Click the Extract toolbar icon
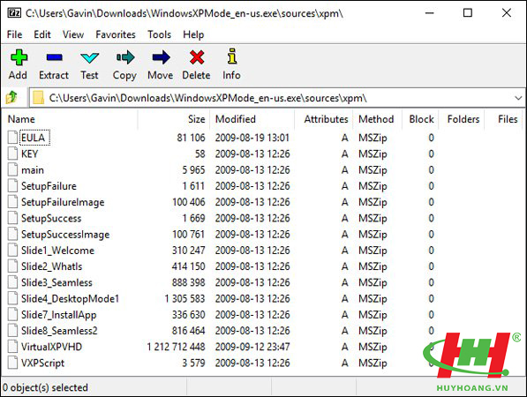The width and height of the screenshot is (527, 397). coord(54,57)
